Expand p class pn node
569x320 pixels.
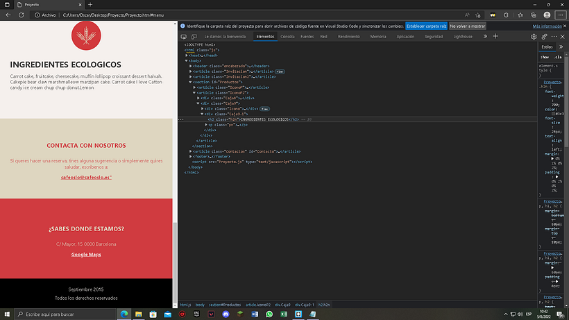(x=207, y=125)
